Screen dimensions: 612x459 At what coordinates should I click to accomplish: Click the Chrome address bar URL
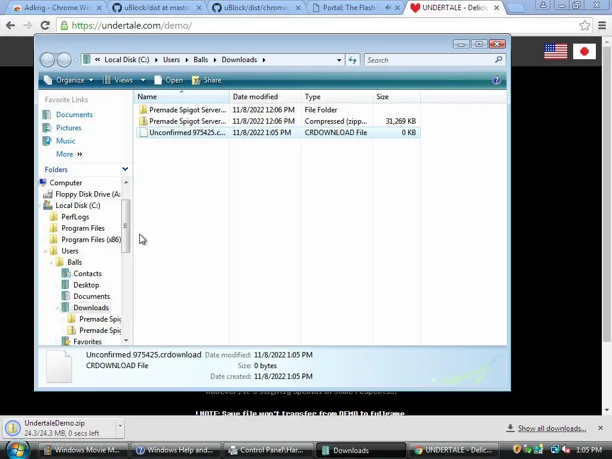132,25
